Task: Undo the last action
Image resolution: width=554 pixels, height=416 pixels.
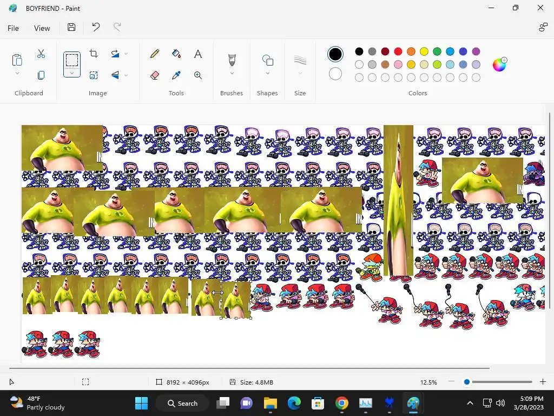Action: click(96, 27)
